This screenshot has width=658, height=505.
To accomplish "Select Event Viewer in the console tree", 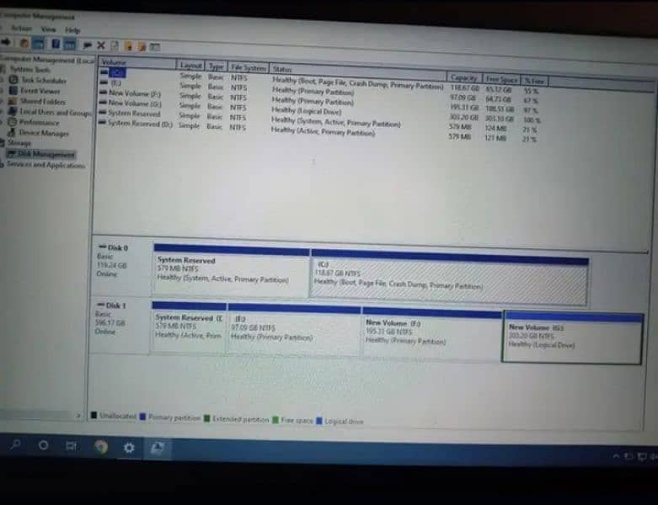I will [40, 91].
